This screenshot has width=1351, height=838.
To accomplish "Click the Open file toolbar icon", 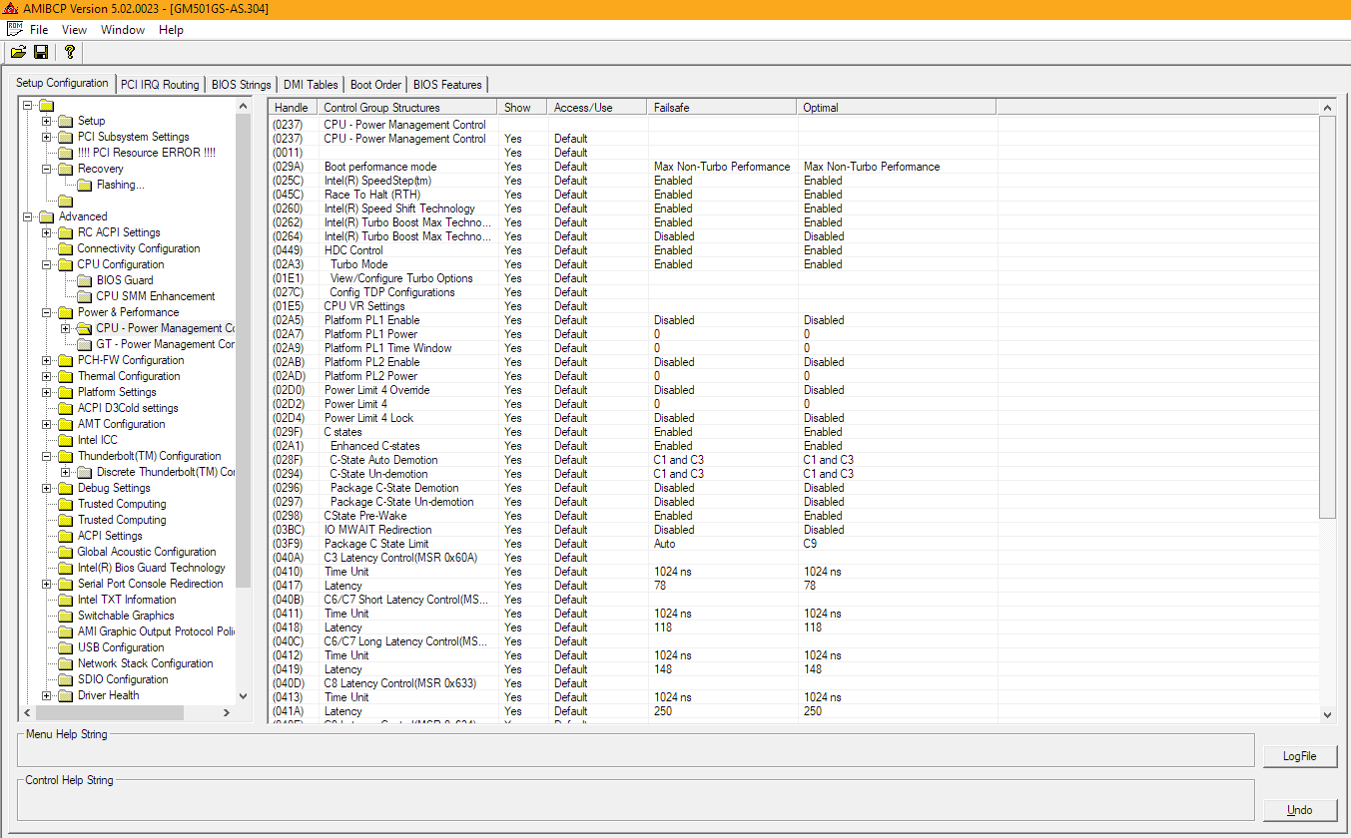I will (18, 52).
